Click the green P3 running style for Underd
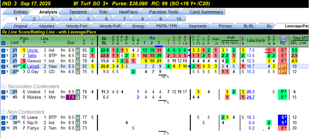The width and height of the screenshot is (309, 138). [283, 92]
